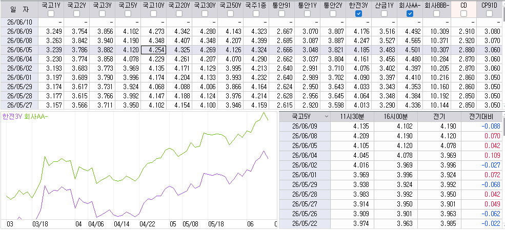Select the 26/06/09 date in the top table
Viewport: 505px width, 230px height.
(x=19, y=32)
